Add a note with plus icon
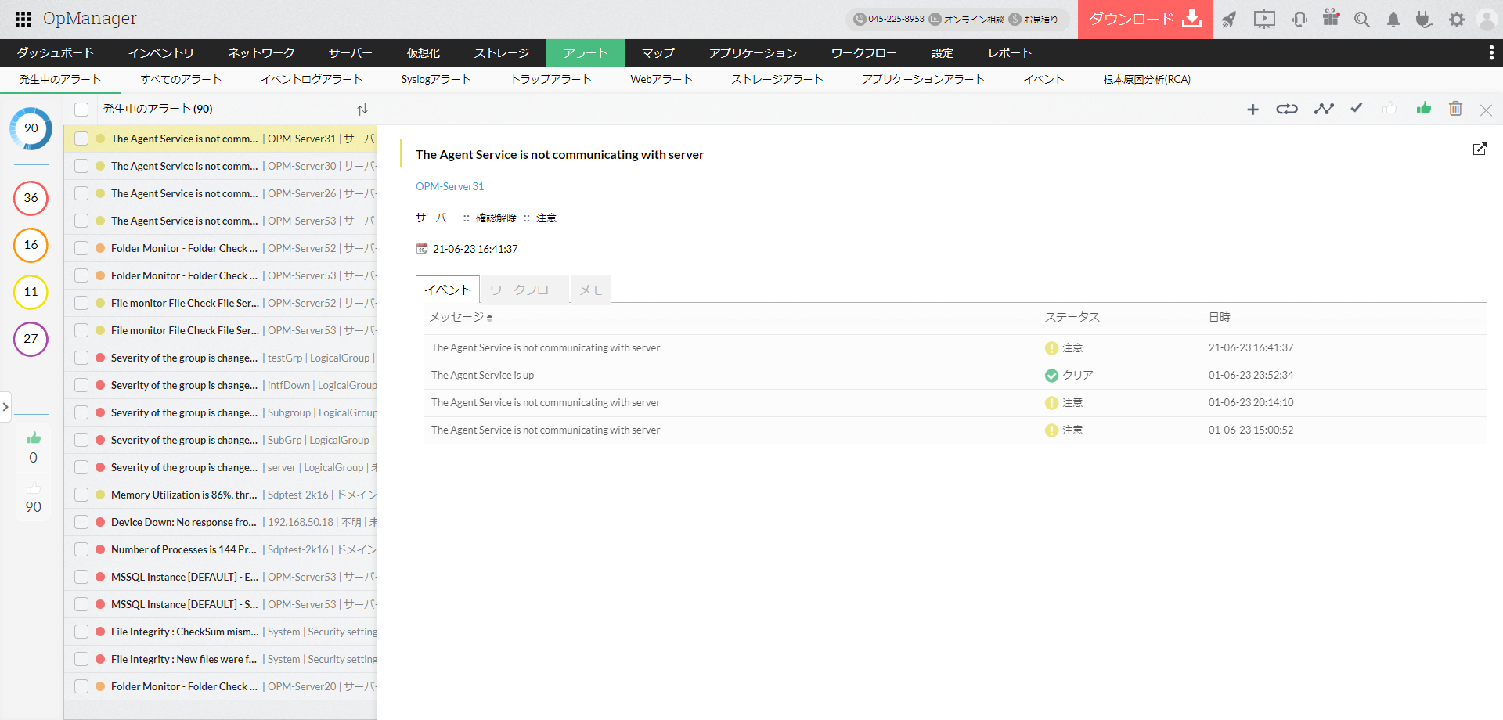1503x720 pixels. 1252,110
